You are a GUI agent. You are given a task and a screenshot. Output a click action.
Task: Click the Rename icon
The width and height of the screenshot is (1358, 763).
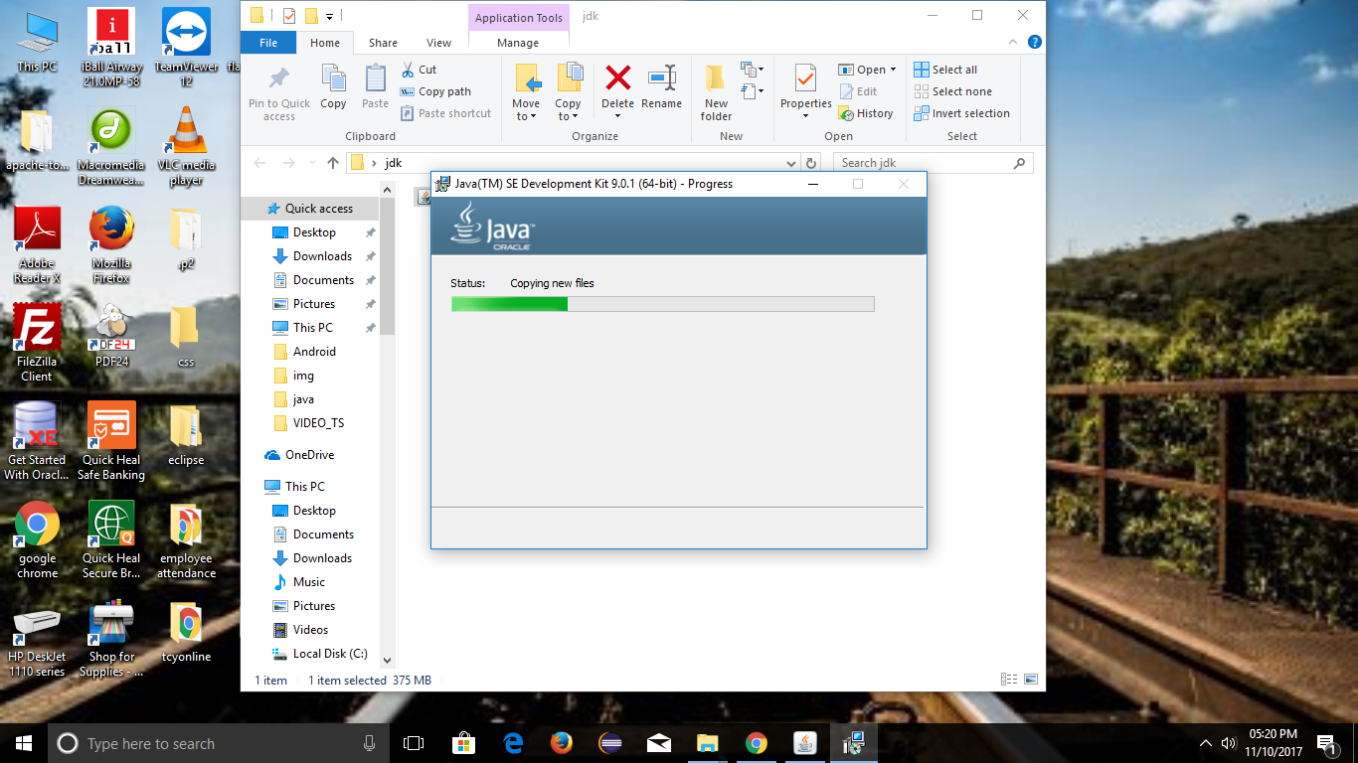coord(661,77)
